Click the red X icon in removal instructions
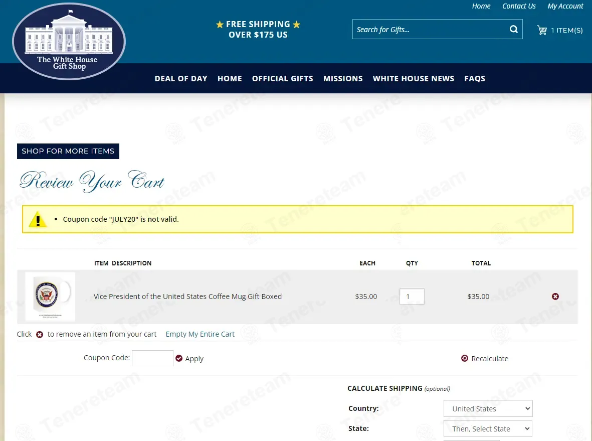 coord(40,335)
